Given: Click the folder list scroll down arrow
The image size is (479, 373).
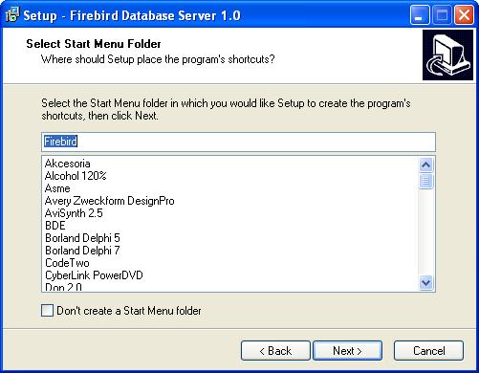Looking at the screenshot, I should pyautogui.click(x=426, y=282).
